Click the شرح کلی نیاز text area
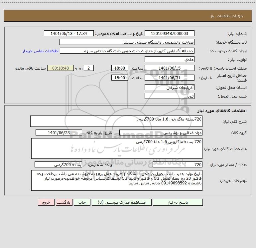256x248 pixels. [116, 121]
